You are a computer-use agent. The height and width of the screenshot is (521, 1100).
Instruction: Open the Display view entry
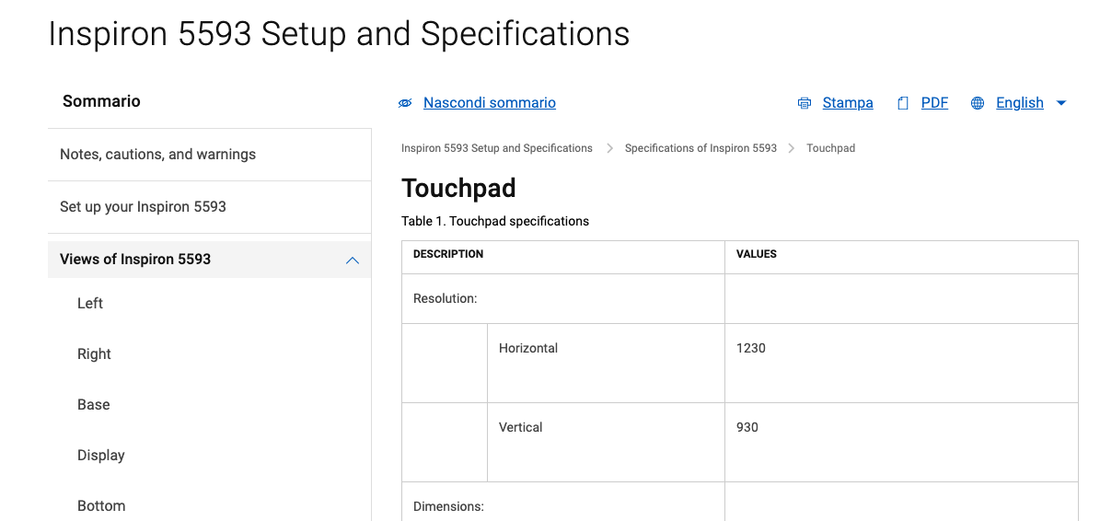pos(101,455)
